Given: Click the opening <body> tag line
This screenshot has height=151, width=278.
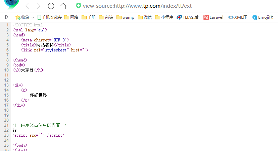Looking at the screenshot, I should point(19,65).
